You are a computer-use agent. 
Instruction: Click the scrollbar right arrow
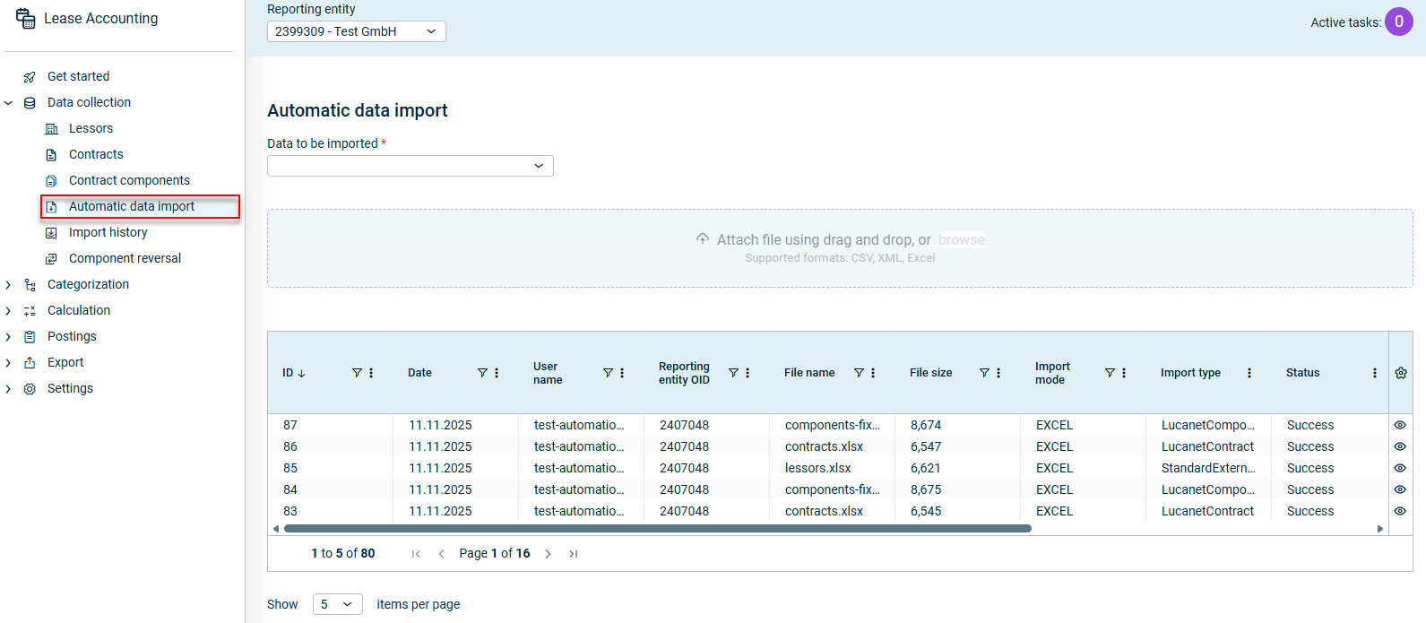click(1380, 529)
